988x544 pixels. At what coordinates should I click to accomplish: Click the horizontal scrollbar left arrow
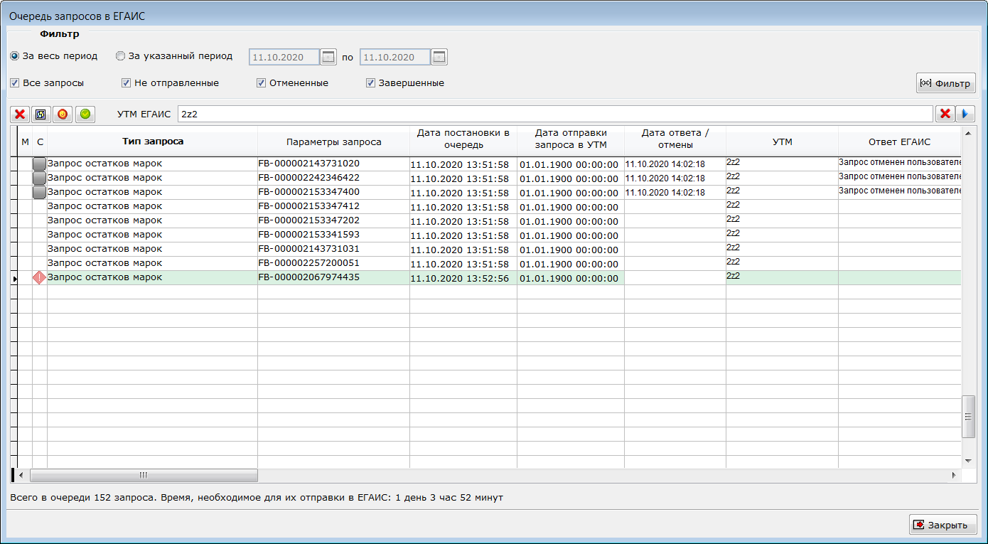(x=21, y=475)
